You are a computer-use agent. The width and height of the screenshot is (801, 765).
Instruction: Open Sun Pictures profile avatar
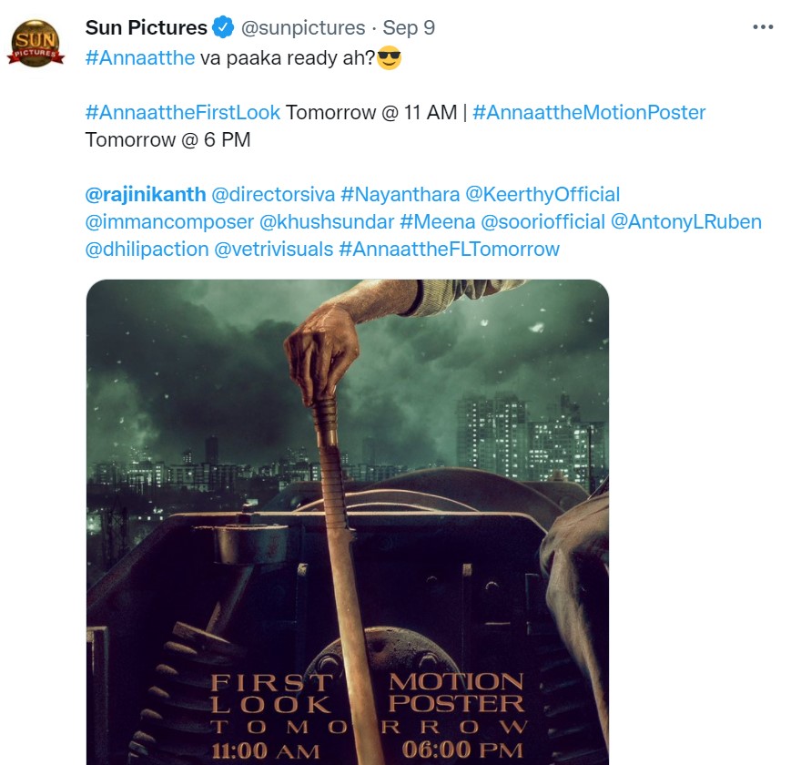click(35, 44)
